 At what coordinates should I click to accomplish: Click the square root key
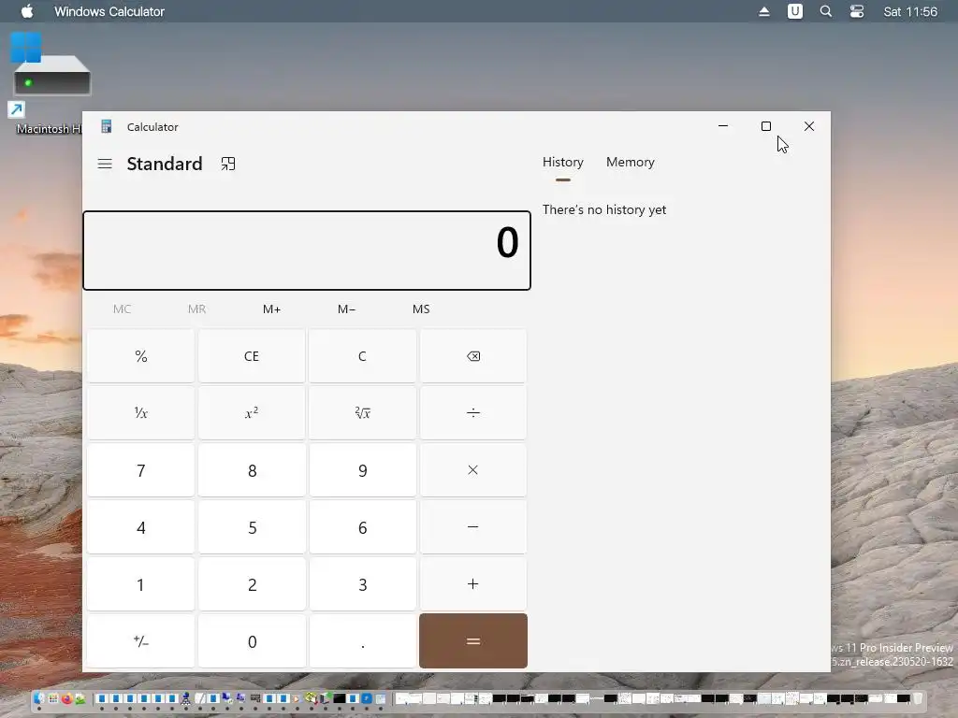click(362, 413)
